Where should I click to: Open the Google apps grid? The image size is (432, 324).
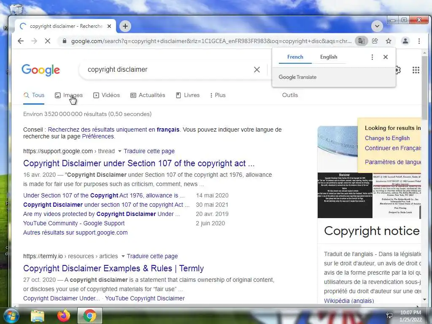click(x=416, y=70)
